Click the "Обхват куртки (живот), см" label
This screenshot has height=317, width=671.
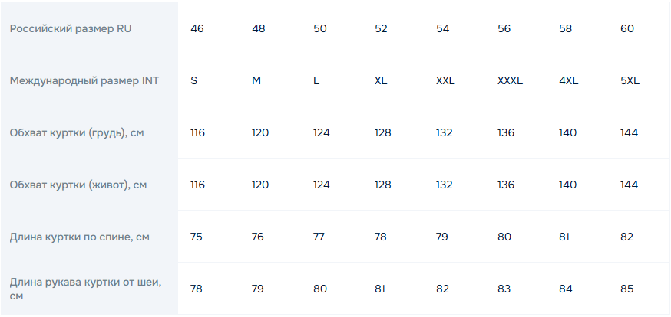tap(78, 185)
